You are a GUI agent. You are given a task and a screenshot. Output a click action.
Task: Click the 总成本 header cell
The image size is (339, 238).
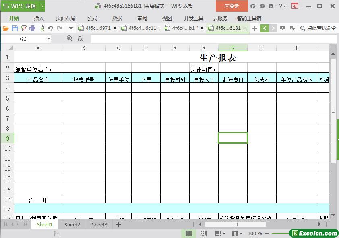click(262, 78)
